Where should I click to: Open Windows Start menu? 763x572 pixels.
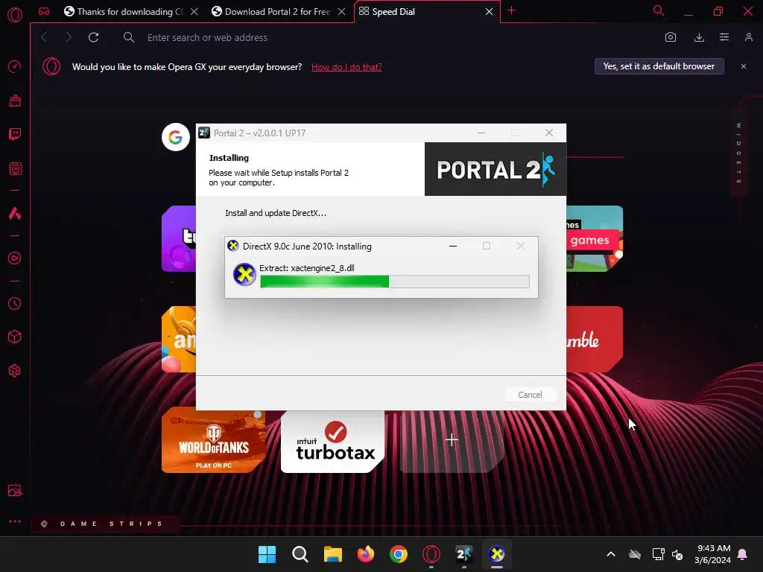click(x=267, y=554)
